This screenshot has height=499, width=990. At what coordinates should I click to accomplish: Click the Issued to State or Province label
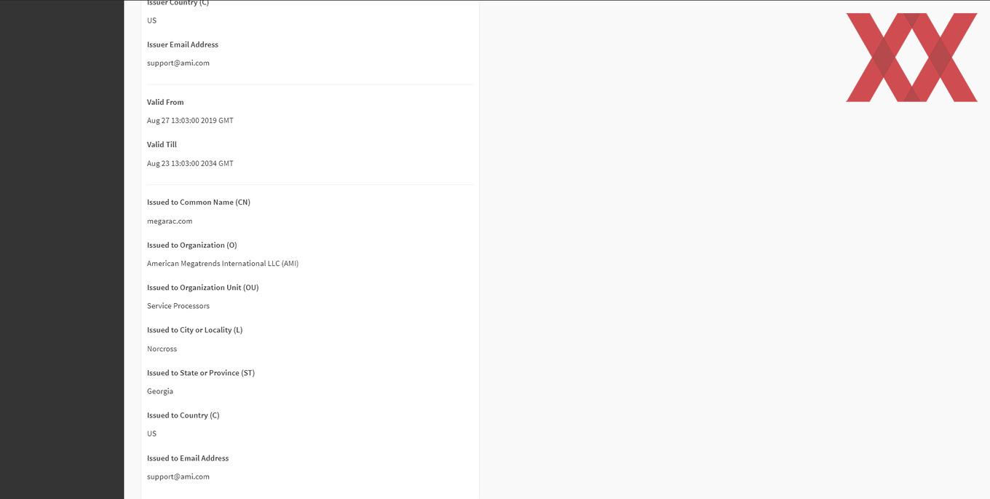pos(201,373)
